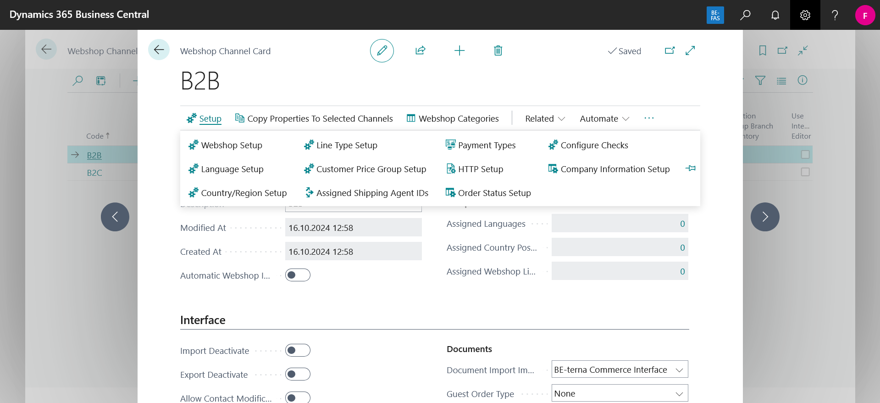Open Webshop Setup entry

coord(225,145)
